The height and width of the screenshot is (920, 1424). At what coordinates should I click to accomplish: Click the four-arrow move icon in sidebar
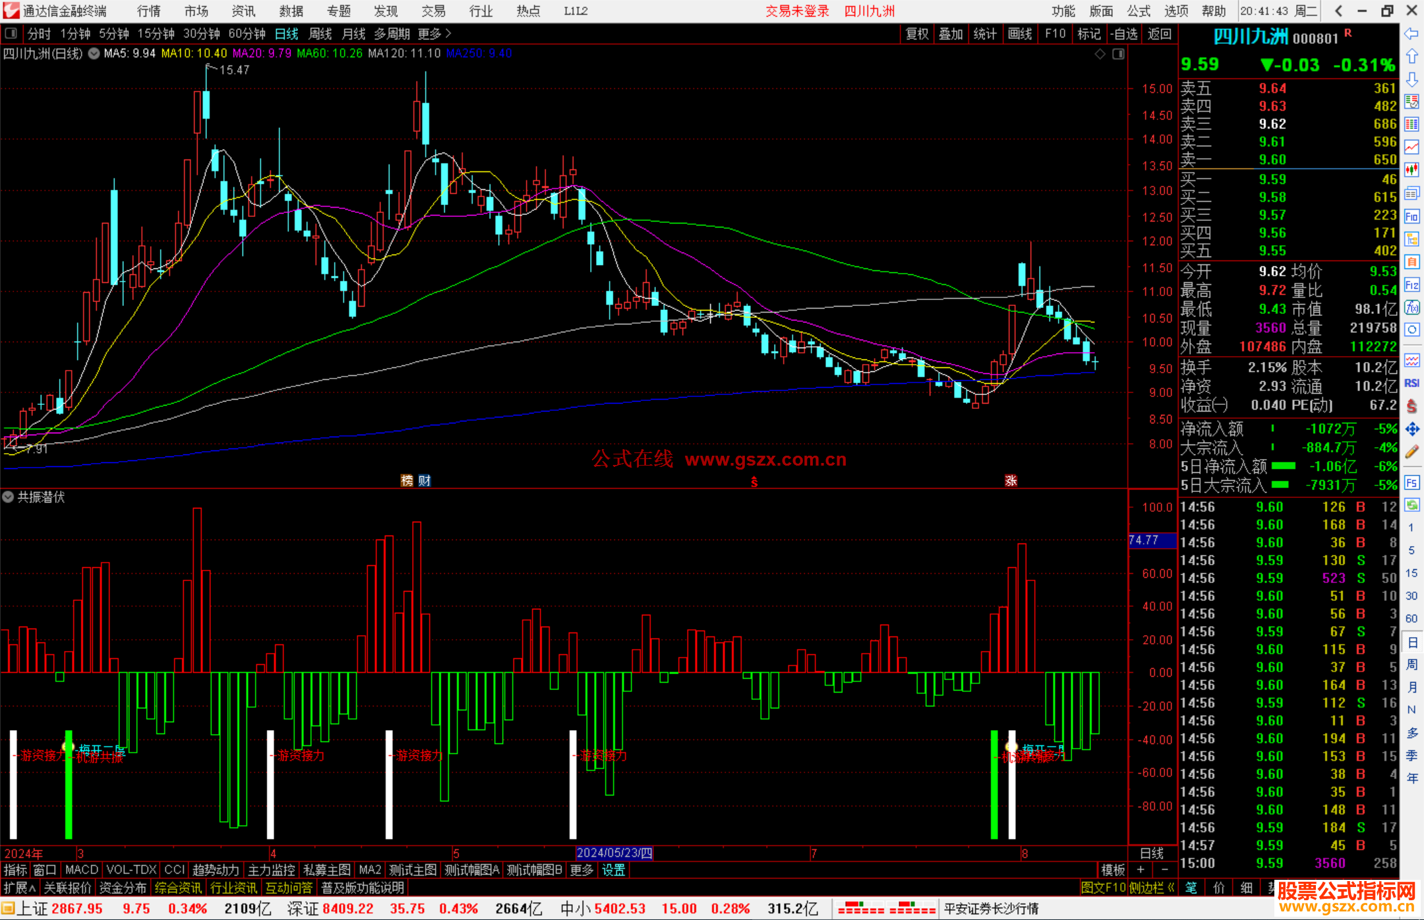1411,429
